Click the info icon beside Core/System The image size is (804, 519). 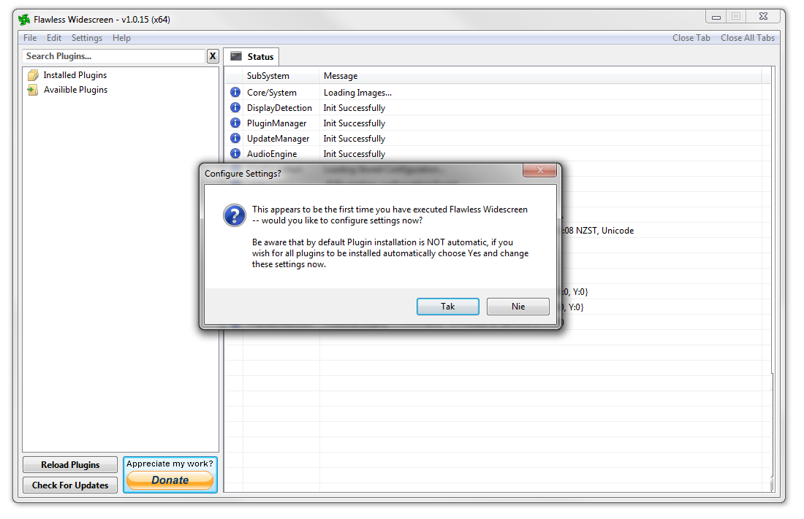235,92
